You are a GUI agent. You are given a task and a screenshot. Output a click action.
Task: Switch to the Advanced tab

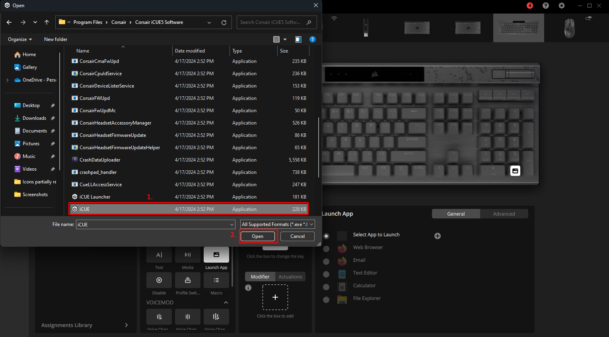504,214
